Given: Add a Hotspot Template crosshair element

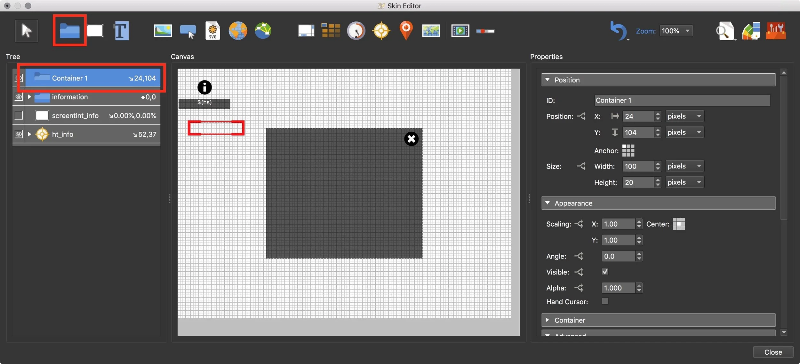Looking at the screenshot, I should (381, 31).
